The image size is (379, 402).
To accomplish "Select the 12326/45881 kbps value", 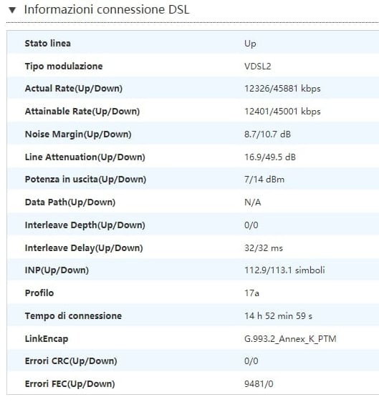I will [x=282, y=89].
